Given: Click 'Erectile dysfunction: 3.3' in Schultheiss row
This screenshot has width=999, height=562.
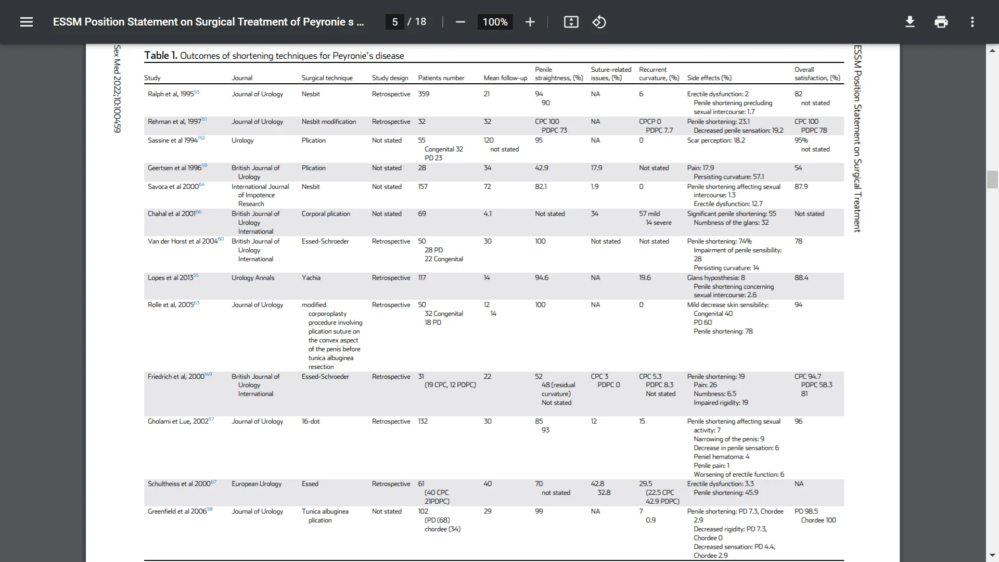Looking at the screenshot, I should (720, 484).
